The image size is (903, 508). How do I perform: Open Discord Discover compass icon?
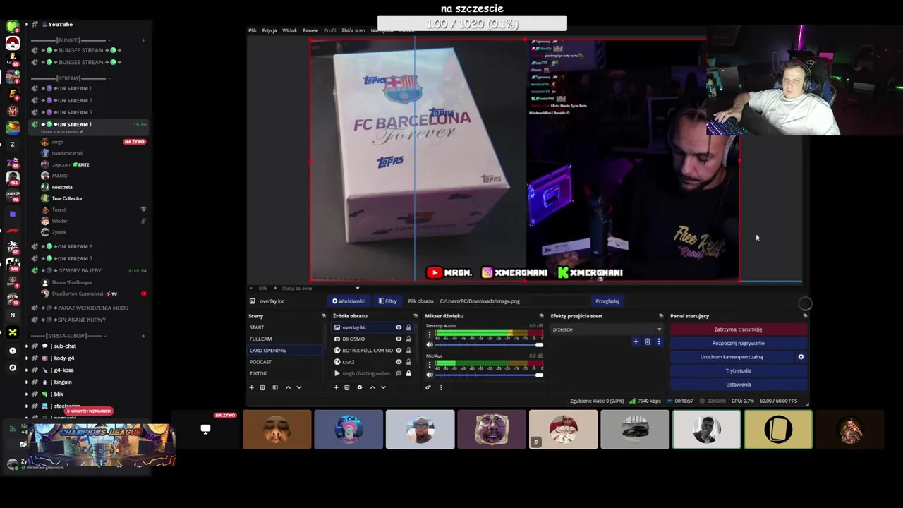pos(12,368)
